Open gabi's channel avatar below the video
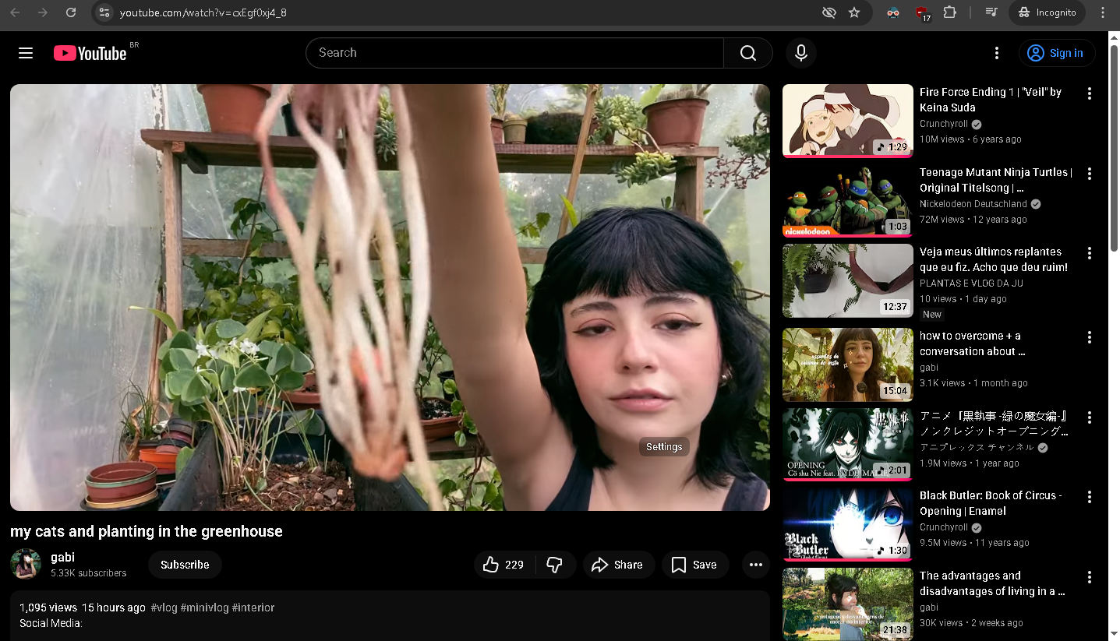The image size is (1120, 641). (x=26, y=564)
